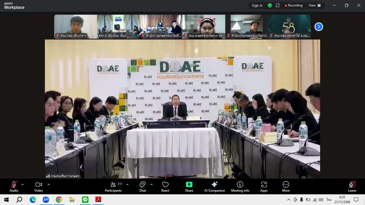
Task: Toggle the camera with Video button
Action: pyautogui.click(x=38, y=186)
